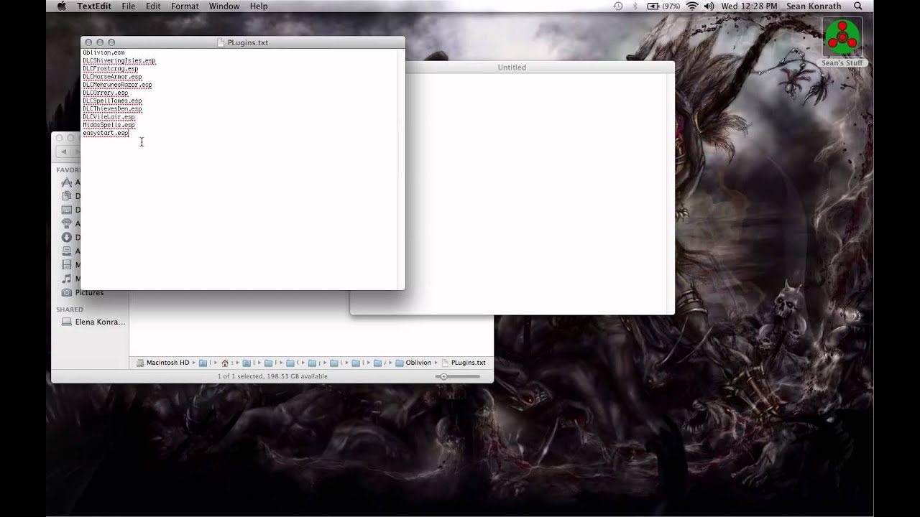Click the Music note sidebar icon
Image resolution: width=920 pixels, height=517 pixels.
tap(67, 279)
